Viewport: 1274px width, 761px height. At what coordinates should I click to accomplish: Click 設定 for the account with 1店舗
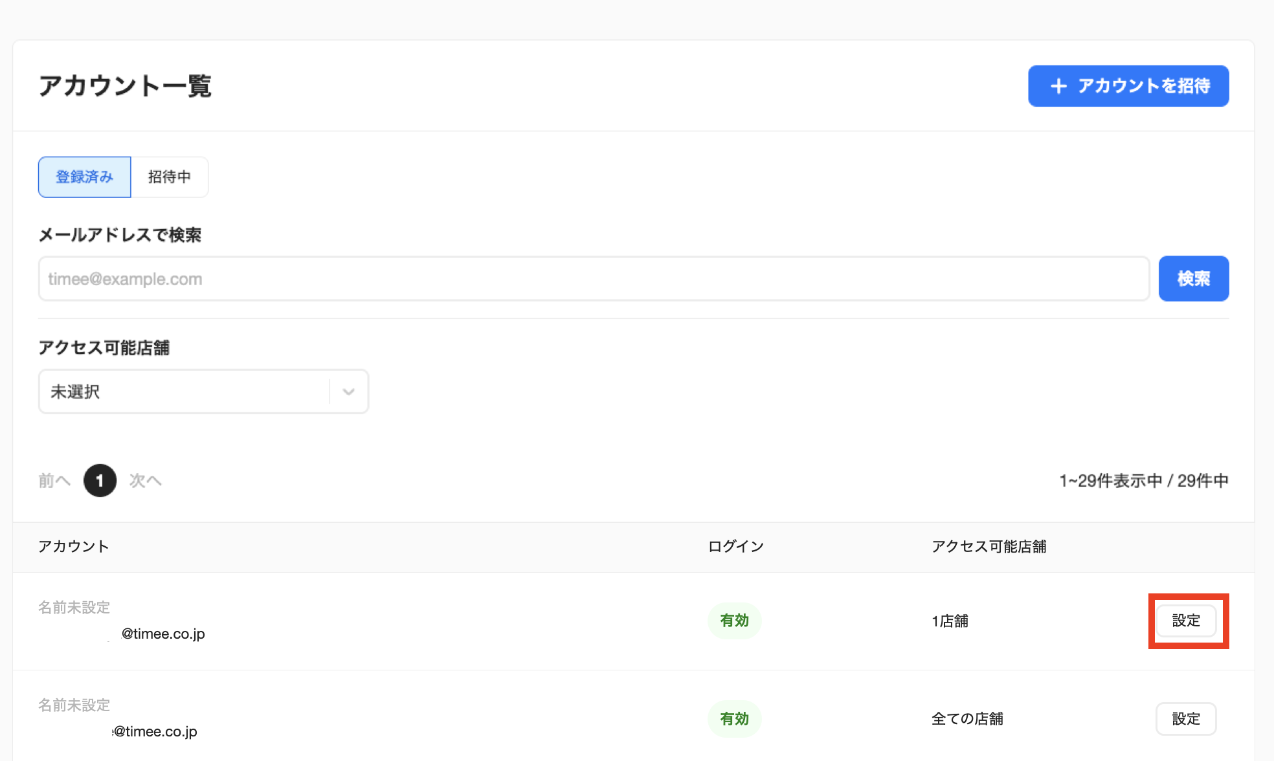pyautogui.click(x=1186, y=621)
